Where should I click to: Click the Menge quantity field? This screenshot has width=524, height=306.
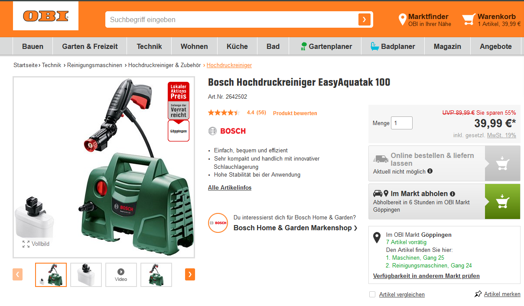point(402,123)
